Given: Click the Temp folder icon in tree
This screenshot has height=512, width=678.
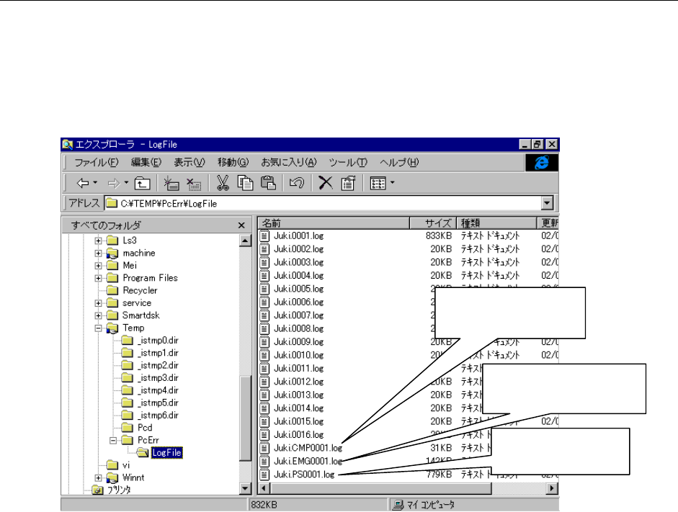Looking at the screenshot, I should [x=112, y=328].
